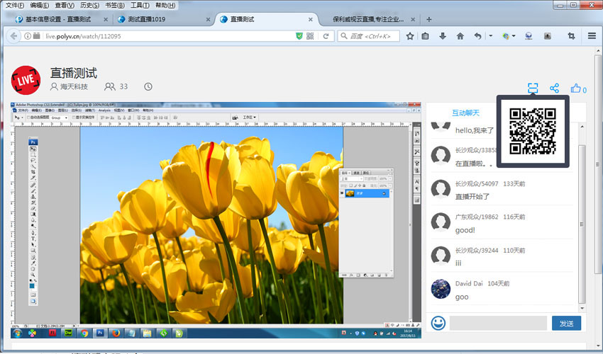Expand the undo arrow dropdown in toolbar
This screenshot has height=354, width=603.
tap(490, 36)
